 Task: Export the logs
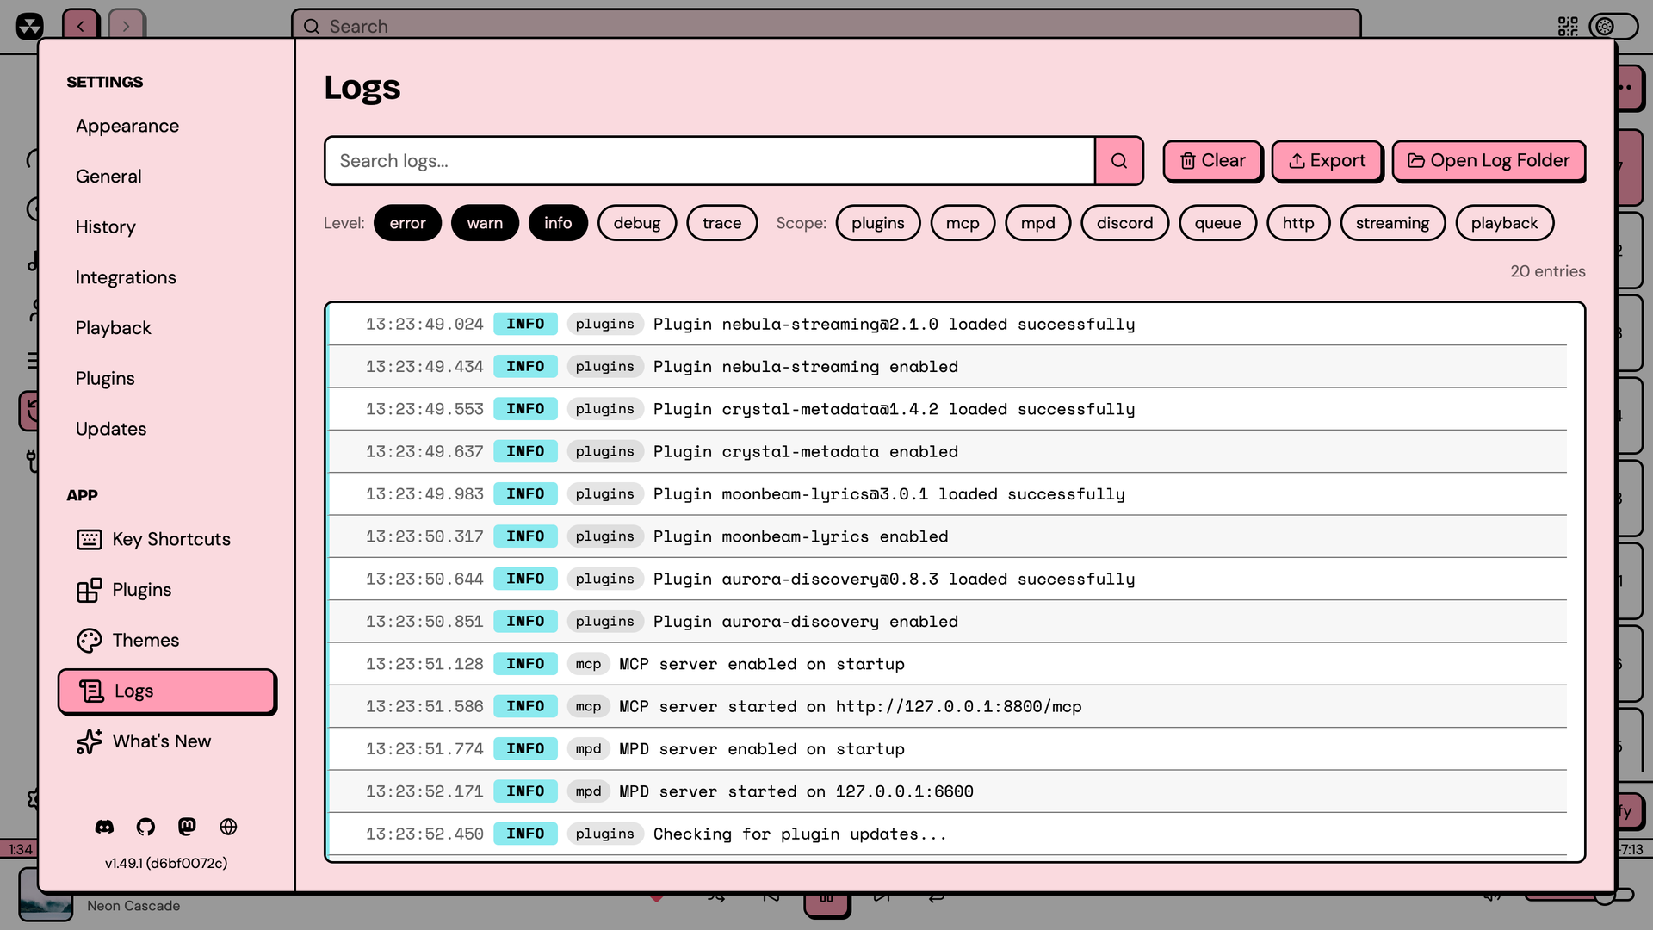click(x=1327, y=161)
